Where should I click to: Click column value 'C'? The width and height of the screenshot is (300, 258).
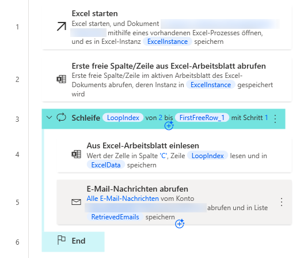[164, 156]
